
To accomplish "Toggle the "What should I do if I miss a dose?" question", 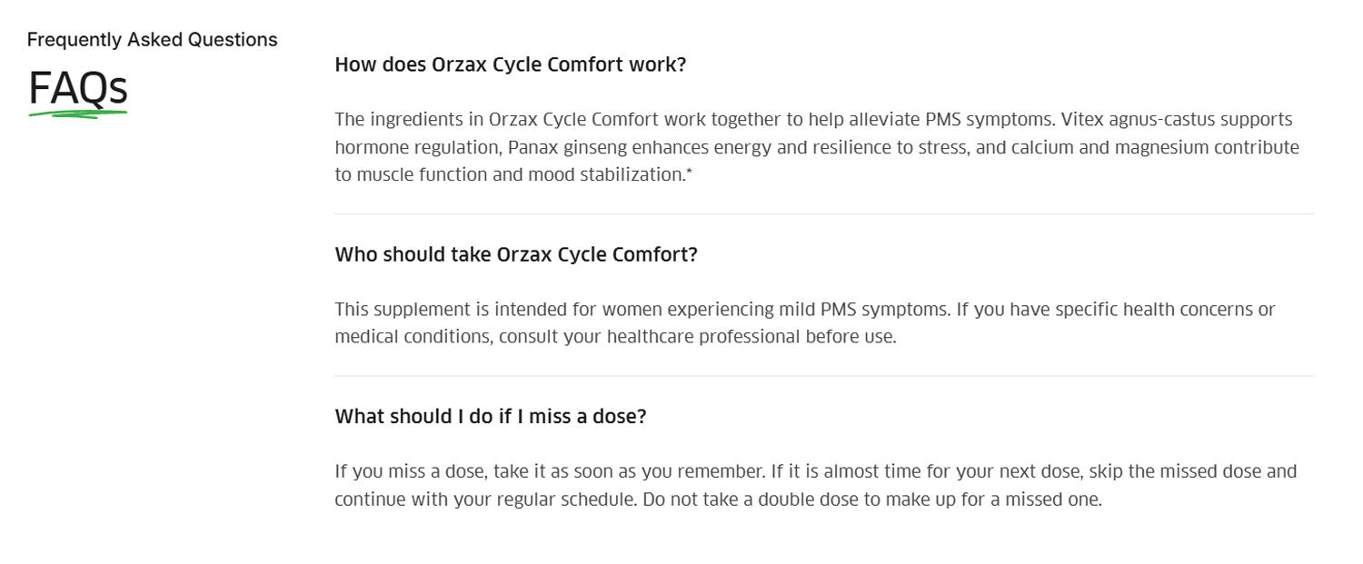I will tap(490, 417).
